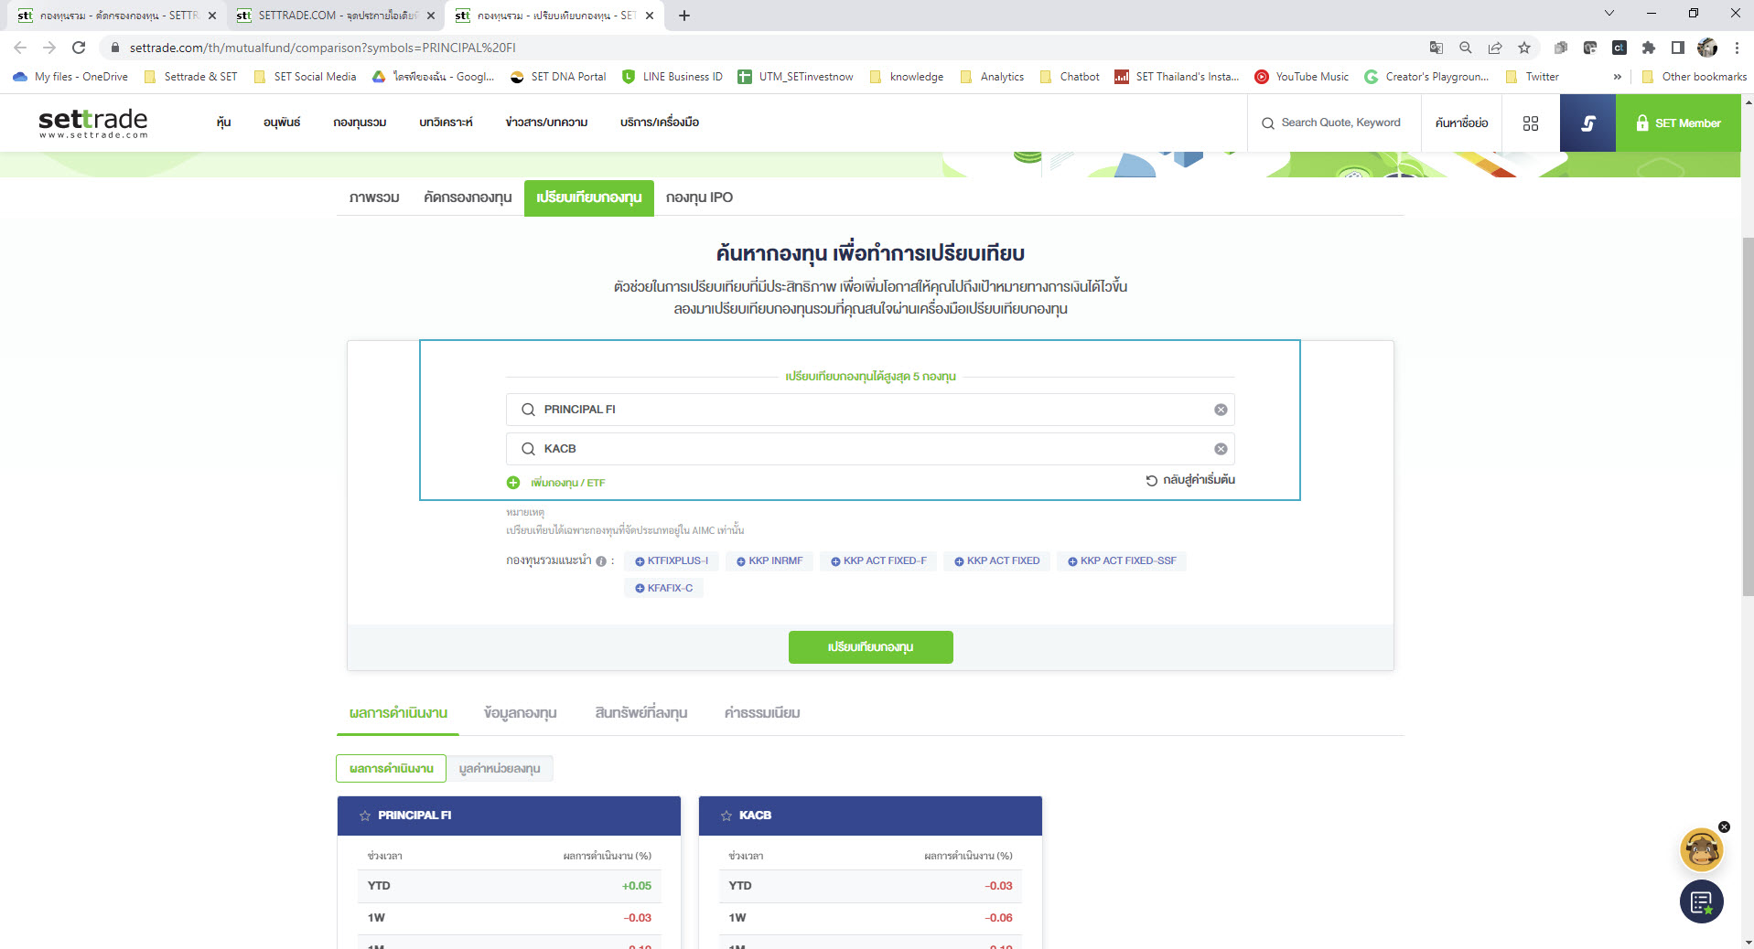Click the Settrade Streaming app icon in navbar
Image resolution: width=1754 pixels, height=949 pixels.
[1587, 123]
